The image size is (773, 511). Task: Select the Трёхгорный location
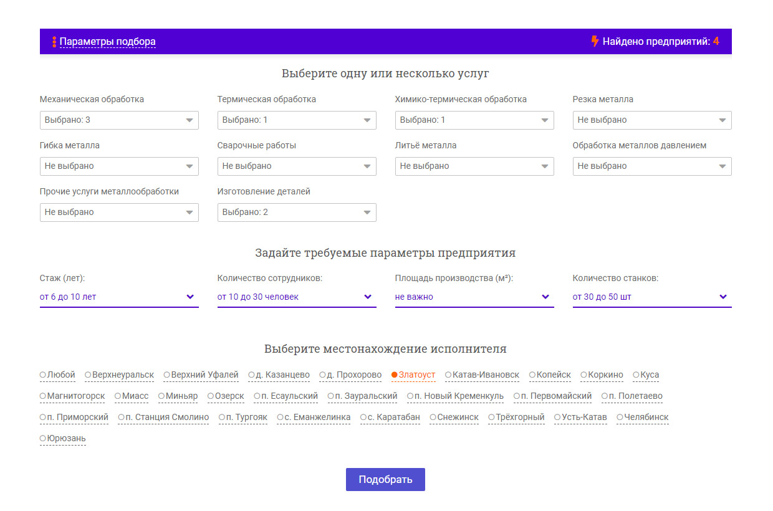(x=516, y=418)
